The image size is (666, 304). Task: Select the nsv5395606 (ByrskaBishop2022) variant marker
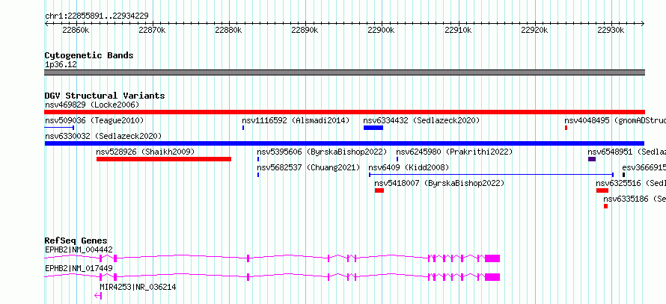(x=258, y=159)
